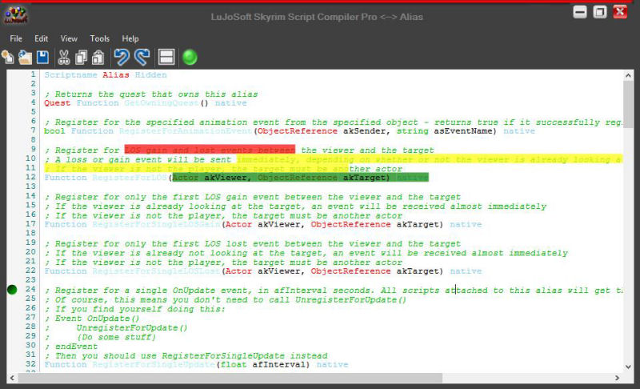The width and height of the screenshot is (640, 389).
Task: Click the "Quest" type on line 4
Action: pos(57,103)
